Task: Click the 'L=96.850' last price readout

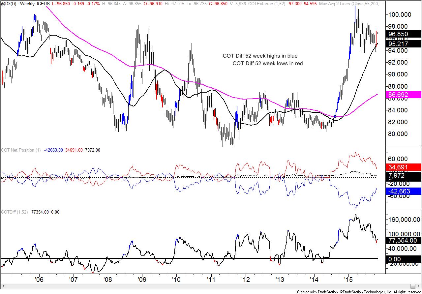Action: (61, 4)
